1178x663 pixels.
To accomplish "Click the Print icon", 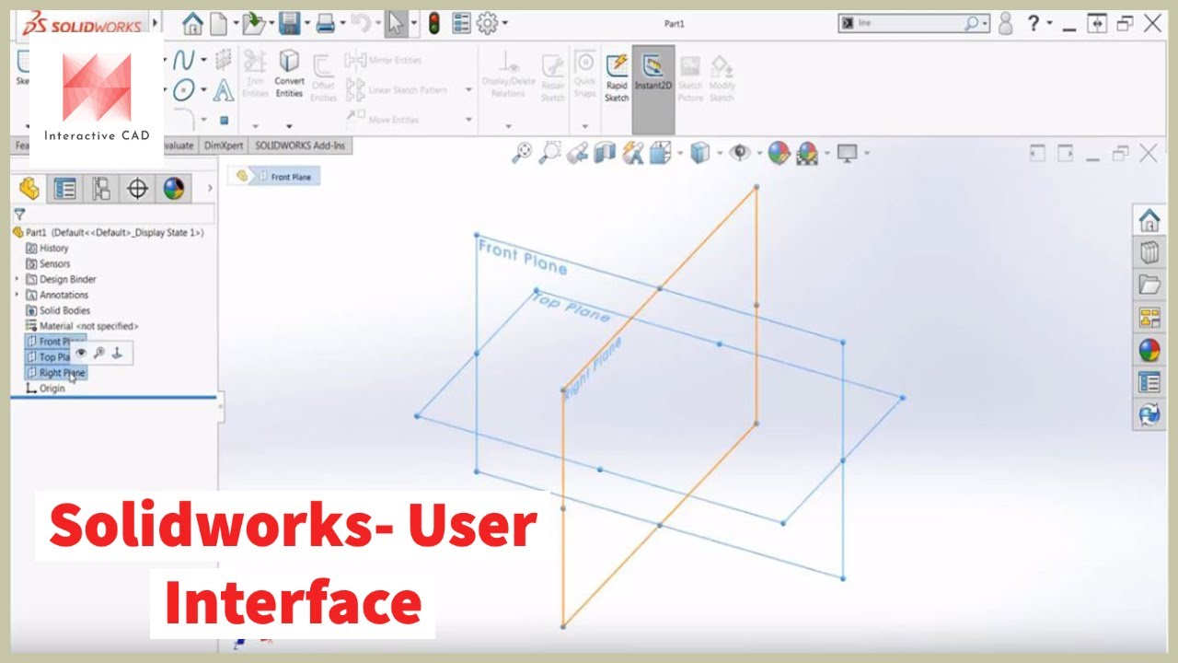I will click(x=325, y=24).
